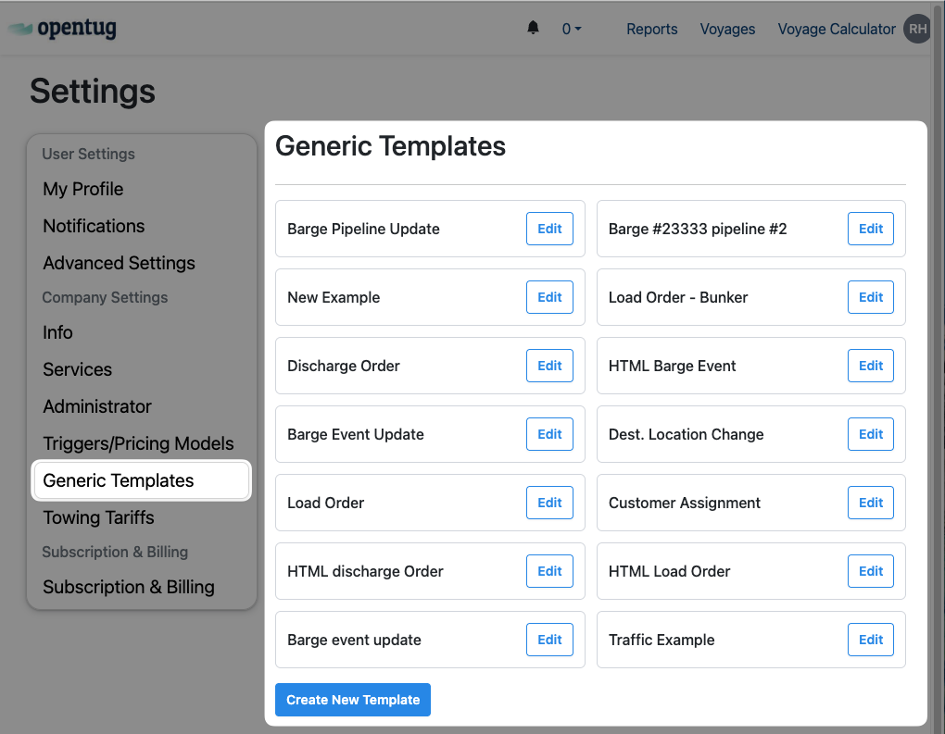Open the Reports page
Image resolution: width=945 pixels, height=734 pixels.
tap(651, 29)
